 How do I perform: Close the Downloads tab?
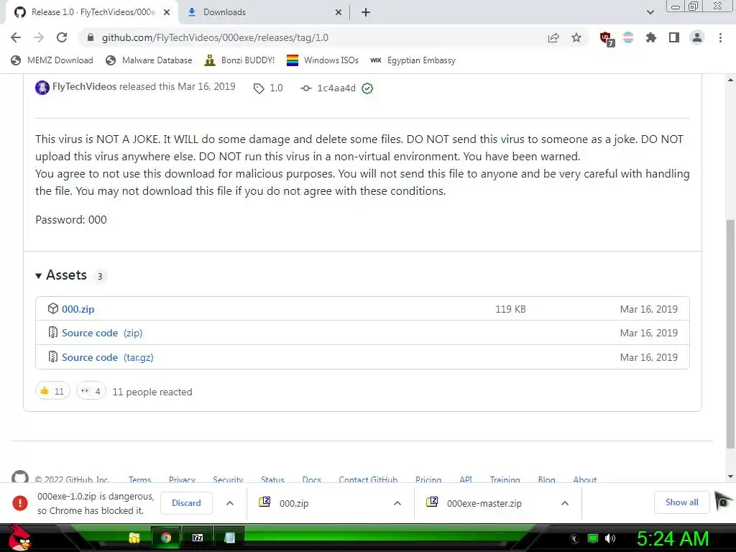[x=339, y=12]
